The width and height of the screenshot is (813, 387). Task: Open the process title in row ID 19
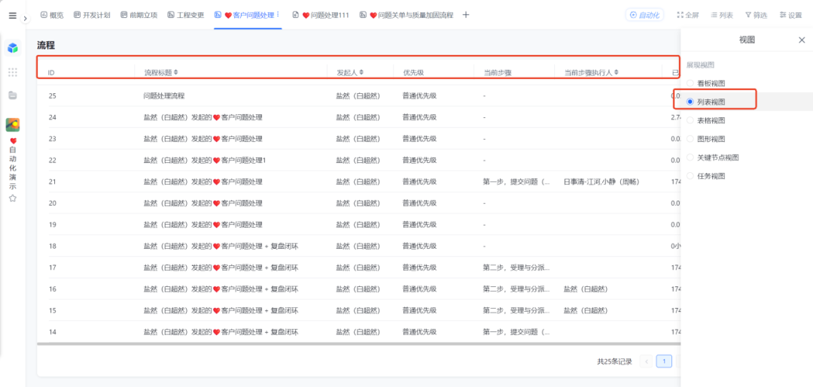click(202, 225)
